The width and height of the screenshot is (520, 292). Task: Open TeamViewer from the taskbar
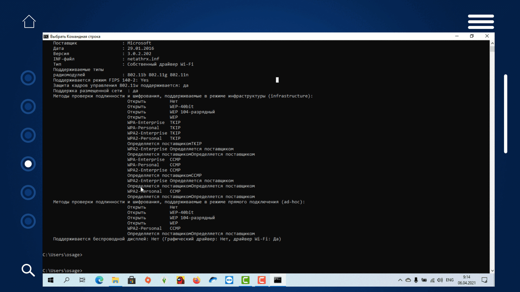click(x=229, y=280)
